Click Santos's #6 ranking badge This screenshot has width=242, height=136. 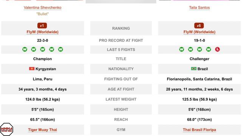pos(199,26)
